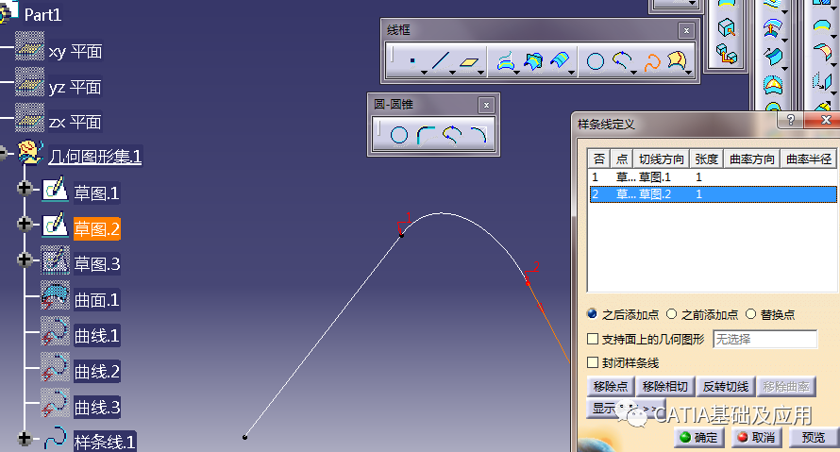Expand the 草图.2 tree node
This screenshot has width=840, height=452.
pos(25,224)
